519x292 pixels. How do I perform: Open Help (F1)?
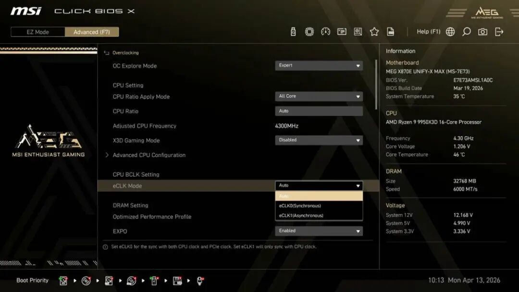(428, 32)
